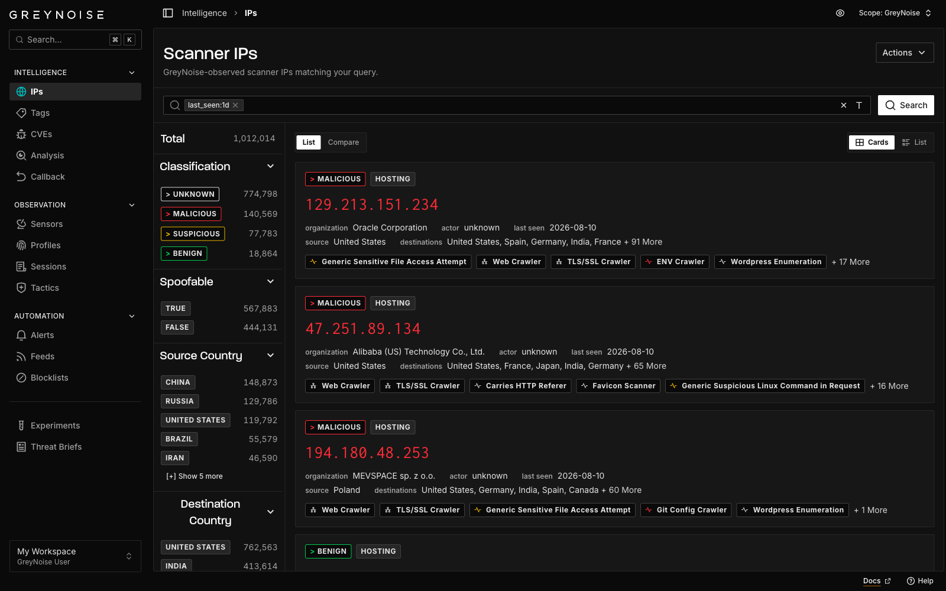Filter by BENIGN classification in sidebar
Image resolution: width=946 pixels, height=591 pixels.
tap(184, 254)
